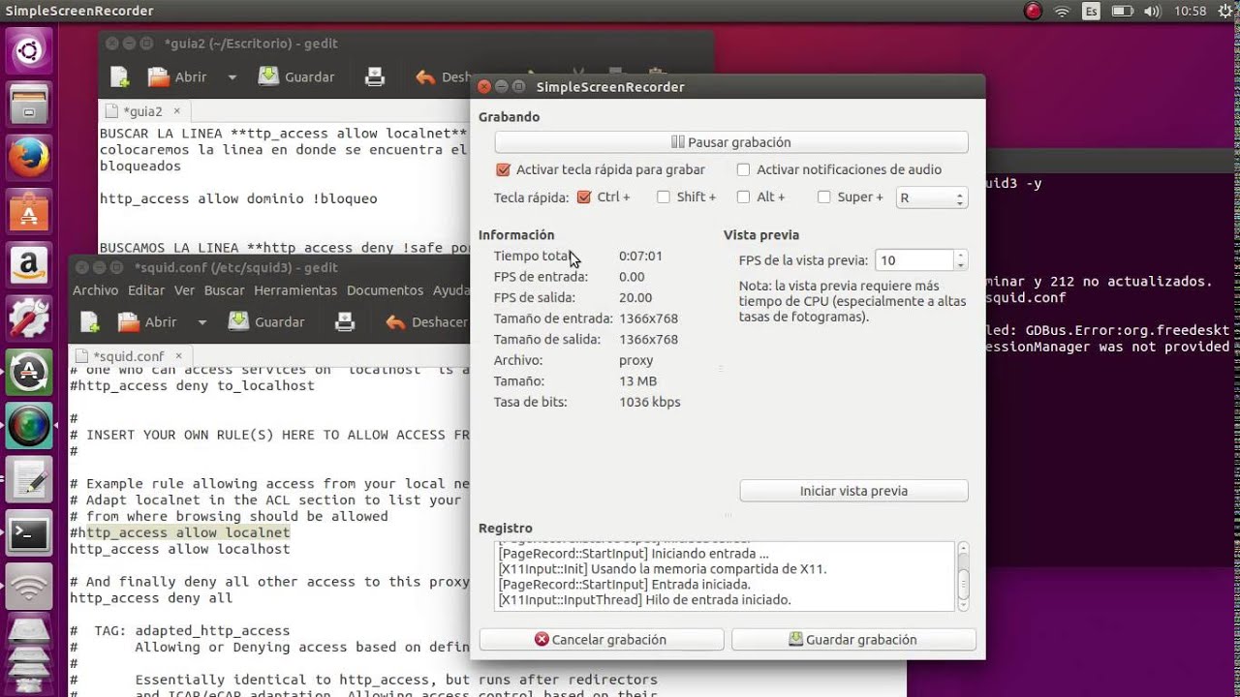Select the *guia2 document tab

(142, 111)
